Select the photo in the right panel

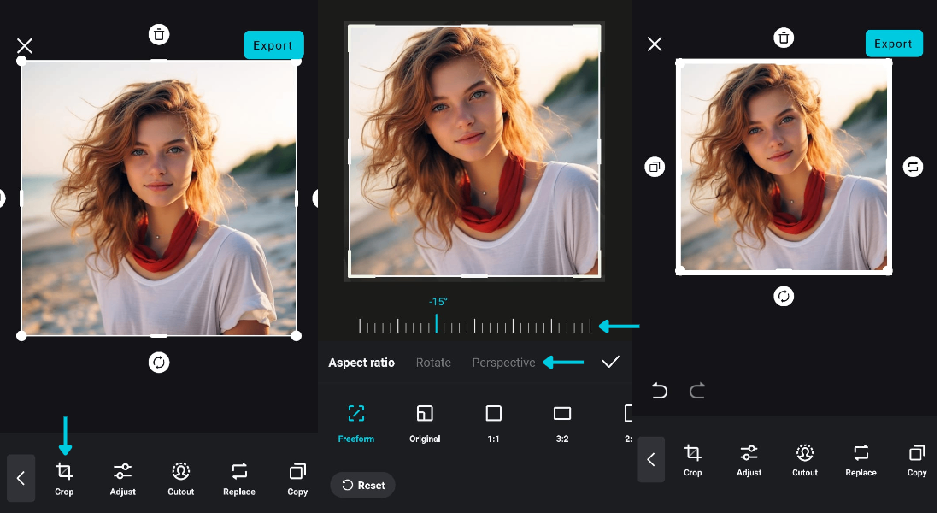coord(784,166)
